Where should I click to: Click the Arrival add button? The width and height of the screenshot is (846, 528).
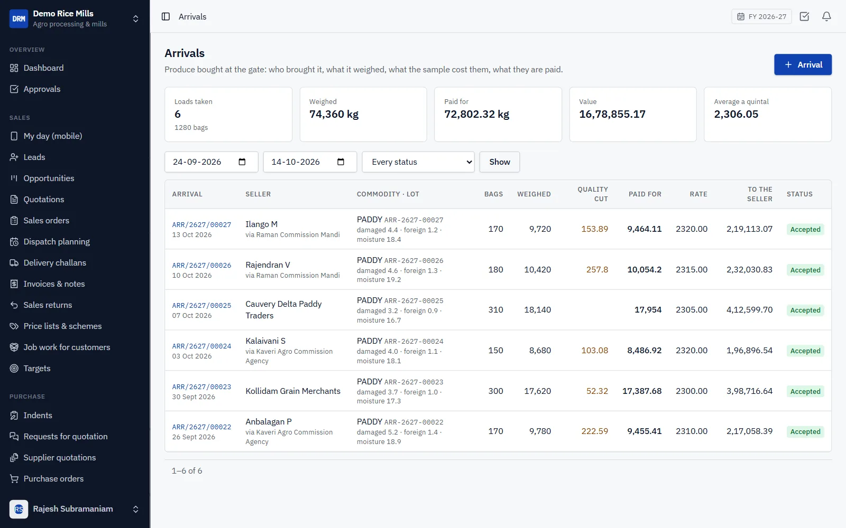point(803,64)
